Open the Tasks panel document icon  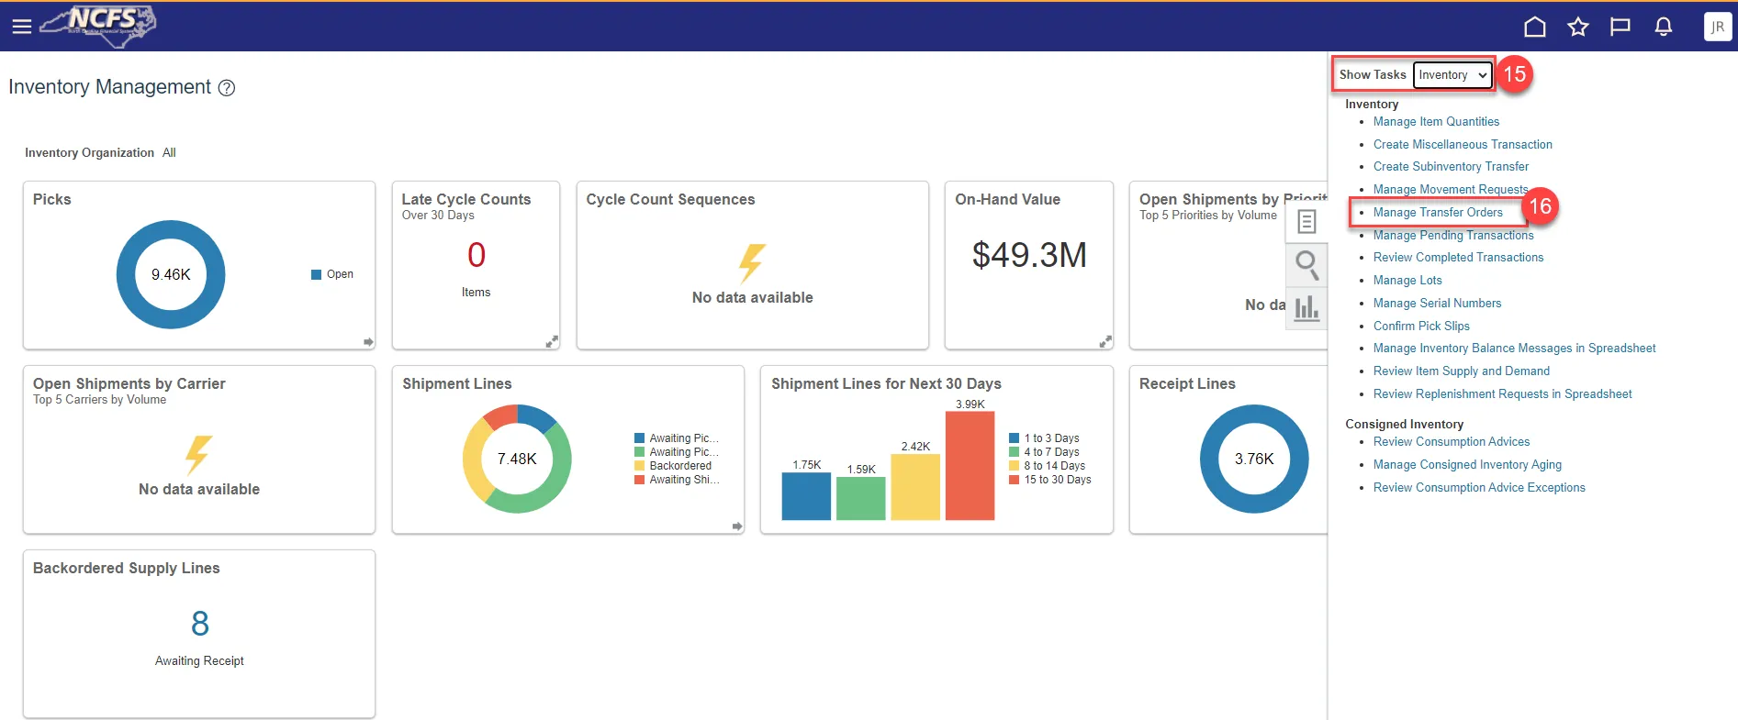1306,221
